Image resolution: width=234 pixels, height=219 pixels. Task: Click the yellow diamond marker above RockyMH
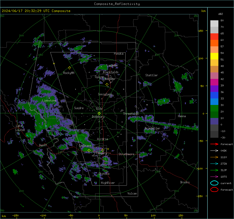click(x=69, y=68)
